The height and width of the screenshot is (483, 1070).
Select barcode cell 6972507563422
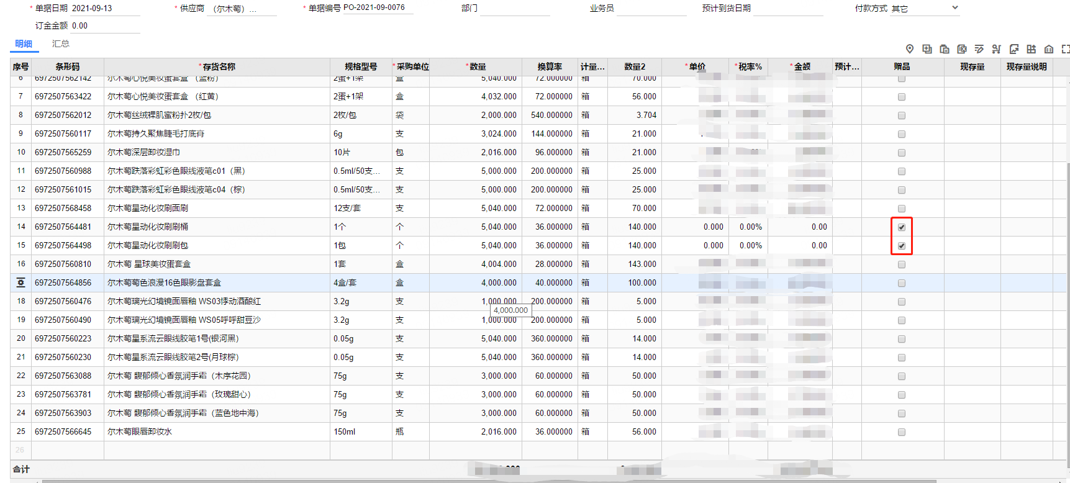(x=68, y=96)
